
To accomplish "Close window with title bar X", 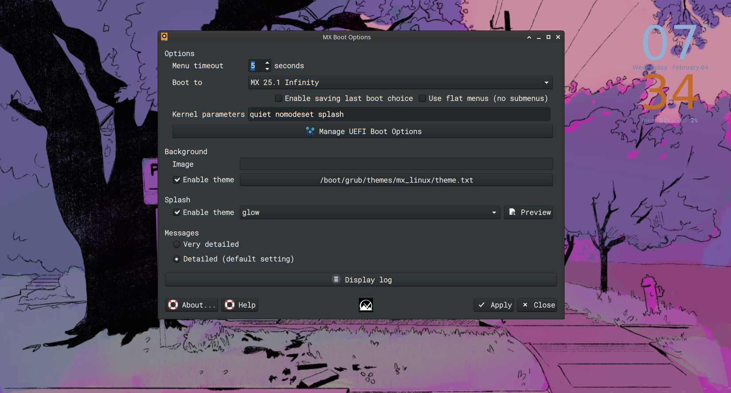I will pos(558,37).
